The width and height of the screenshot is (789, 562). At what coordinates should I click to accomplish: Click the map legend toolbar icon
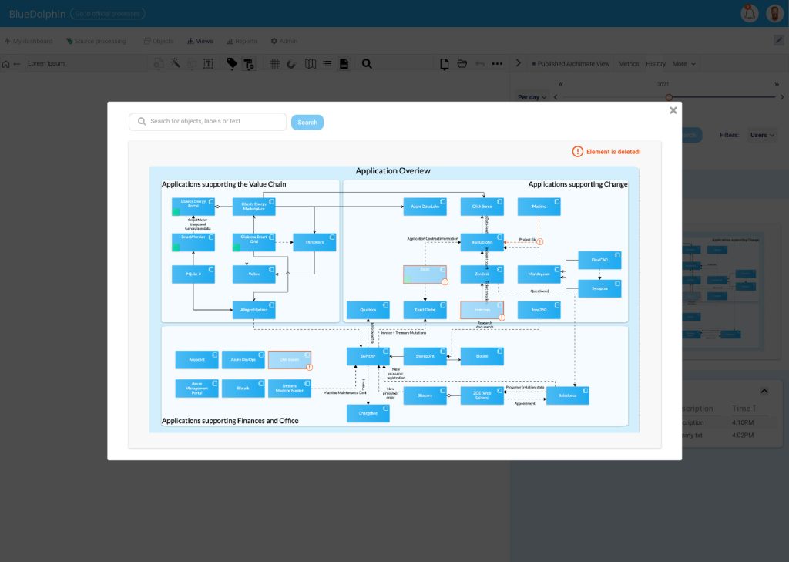(x=311, y=64)
